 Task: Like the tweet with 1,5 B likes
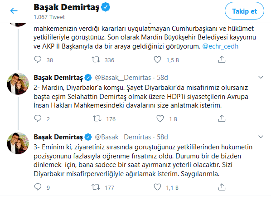pos(157,59)
